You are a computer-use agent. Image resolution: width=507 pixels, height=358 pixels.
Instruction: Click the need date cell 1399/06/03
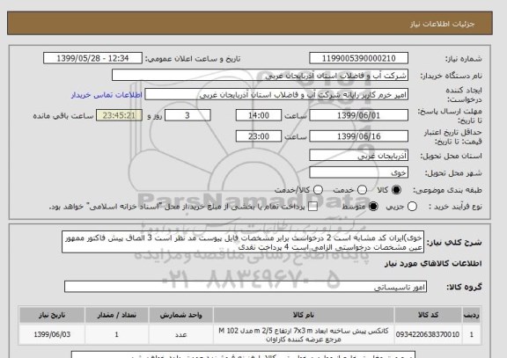point(52,335)
